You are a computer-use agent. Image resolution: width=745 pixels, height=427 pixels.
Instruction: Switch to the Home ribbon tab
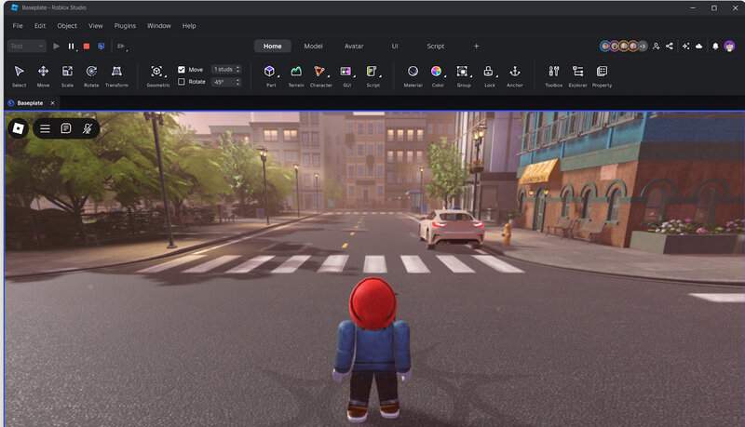(x=272, y=46)
